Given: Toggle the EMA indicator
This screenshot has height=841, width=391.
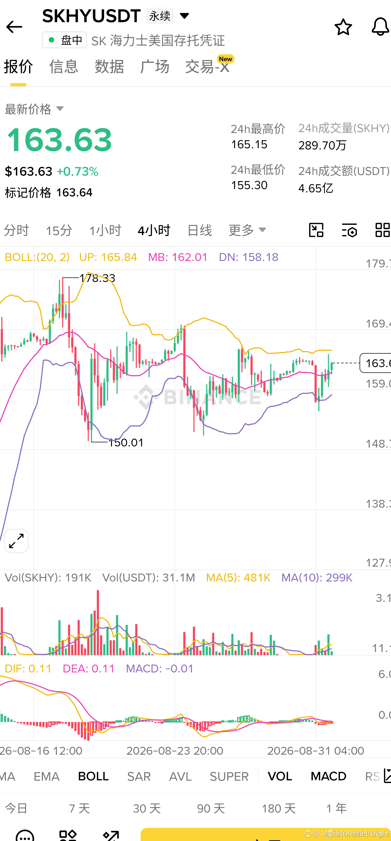Looking at the screenshot, I should [47, 776].
